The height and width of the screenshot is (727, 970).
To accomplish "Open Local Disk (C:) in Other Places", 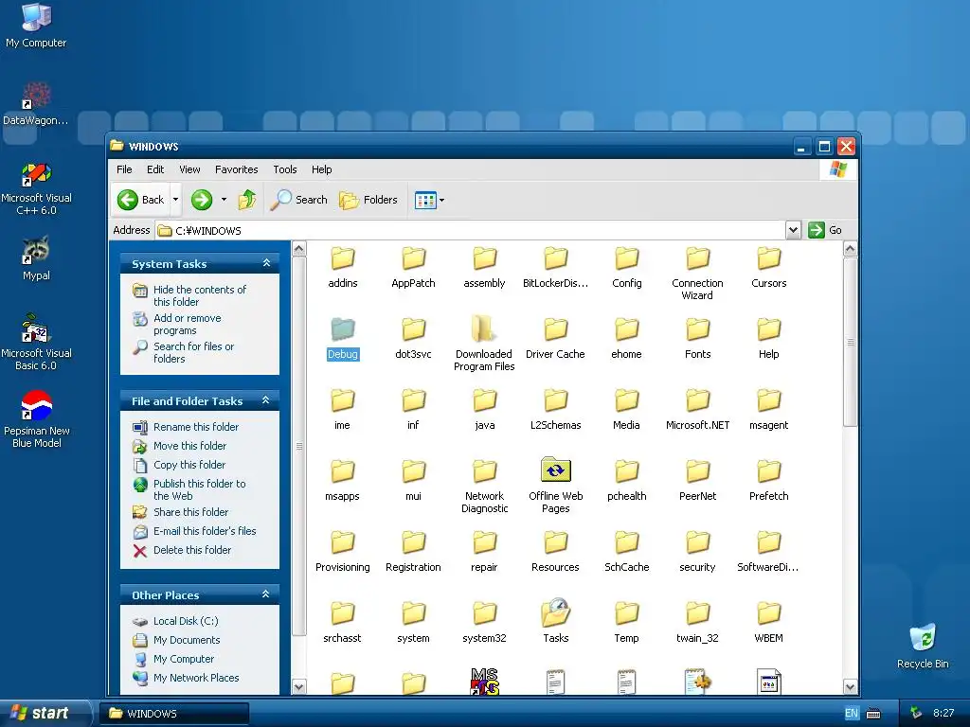I will pos(186,621).
